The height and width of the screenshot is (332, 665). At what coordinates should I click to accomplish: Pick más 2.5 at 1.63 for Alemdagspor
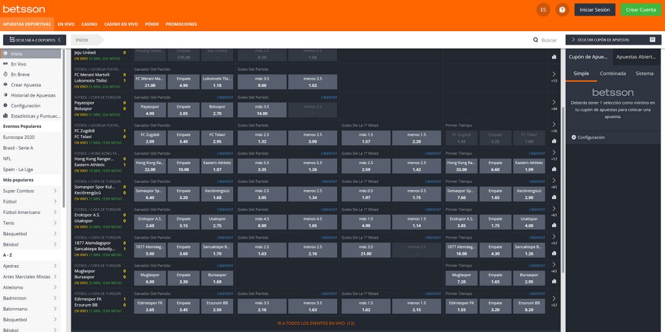[x=262, y=250]
